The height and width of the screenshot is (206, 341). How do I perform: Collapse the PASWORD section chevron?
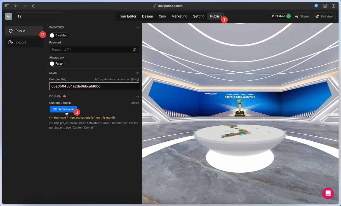(137, 27)
